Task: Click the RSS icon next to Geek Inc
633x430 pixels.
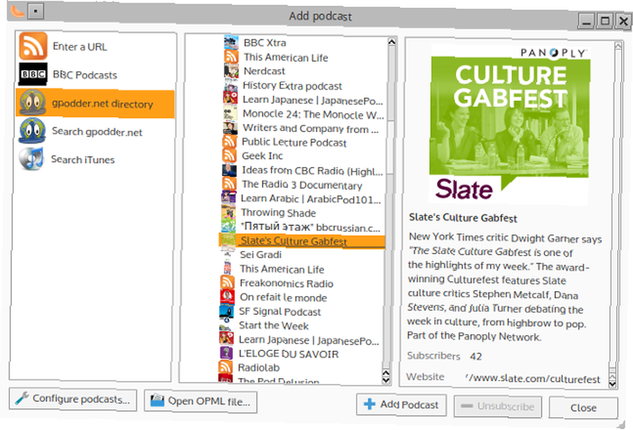Action: pyautogui.click(x=229, y=156)
